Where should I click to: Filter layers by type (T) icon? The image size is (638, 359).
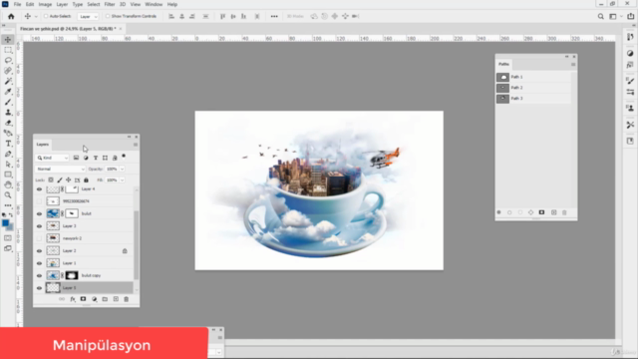[x=96, y=158]
